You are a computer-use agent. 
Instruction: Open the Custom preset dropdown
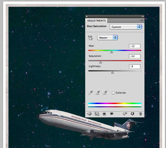[126, 27]
